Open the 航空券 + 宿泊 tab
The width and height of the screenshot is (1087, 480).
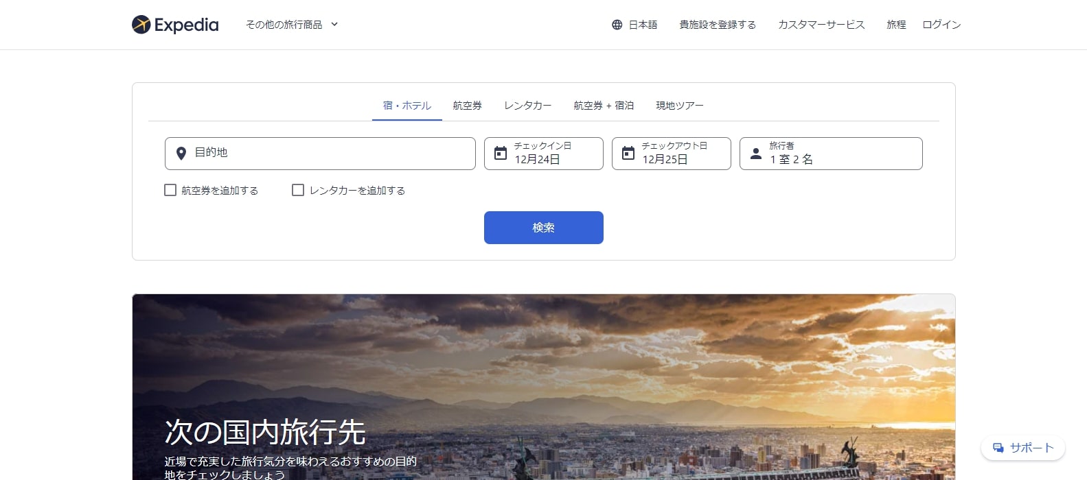(x=604, y=106)
